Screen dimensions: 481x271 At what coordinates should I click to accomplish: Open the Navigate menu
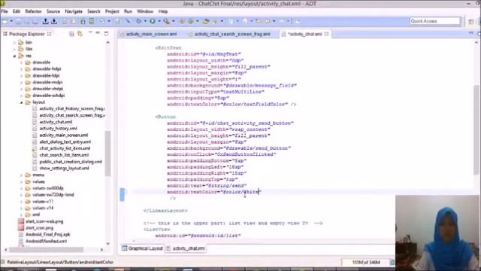pos(74,11)
